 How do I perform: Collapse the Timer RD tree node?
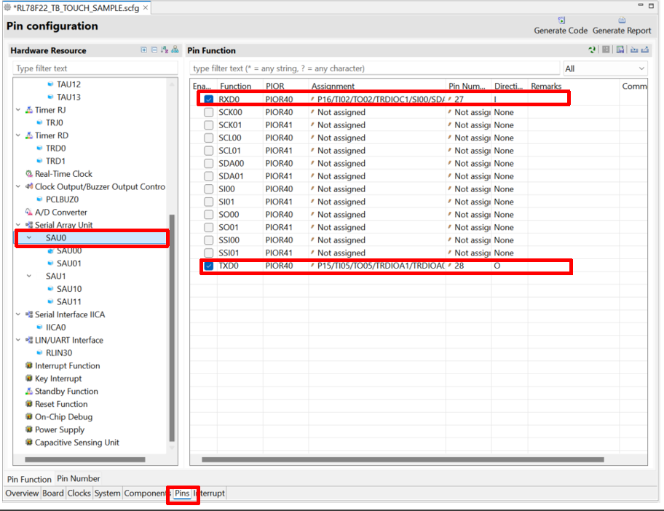18,135
